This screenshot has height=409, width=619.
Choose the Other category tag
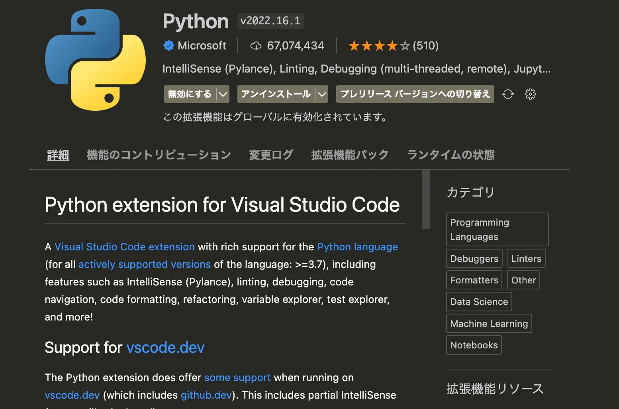click(523, 280)
